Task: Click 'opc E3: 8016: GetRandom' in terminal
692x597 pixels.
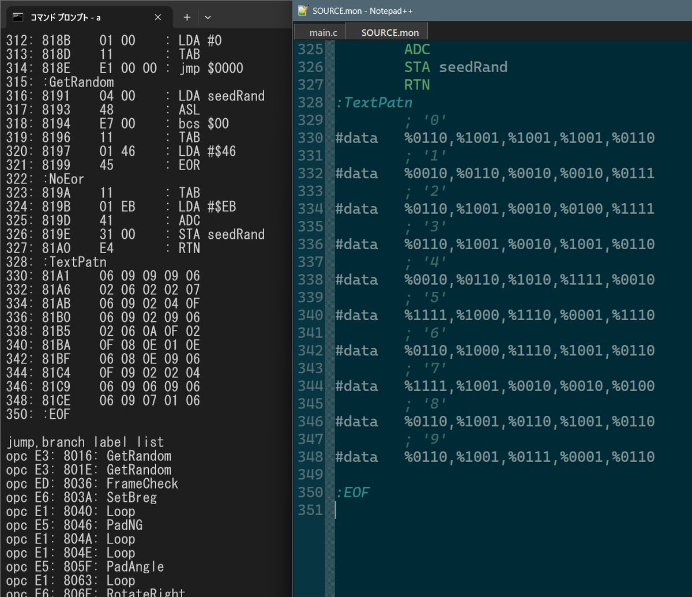Action: coord(89,456)
